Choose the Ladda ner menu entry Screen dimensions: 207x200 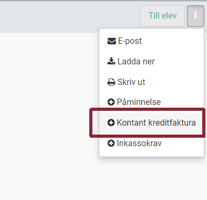pyautogui.click(x=152, y=61)
